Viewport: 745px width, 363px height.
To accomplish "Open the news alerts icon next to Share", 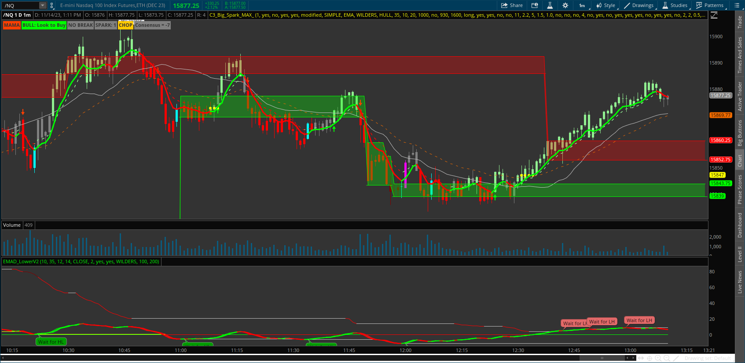I will (535, 5).
